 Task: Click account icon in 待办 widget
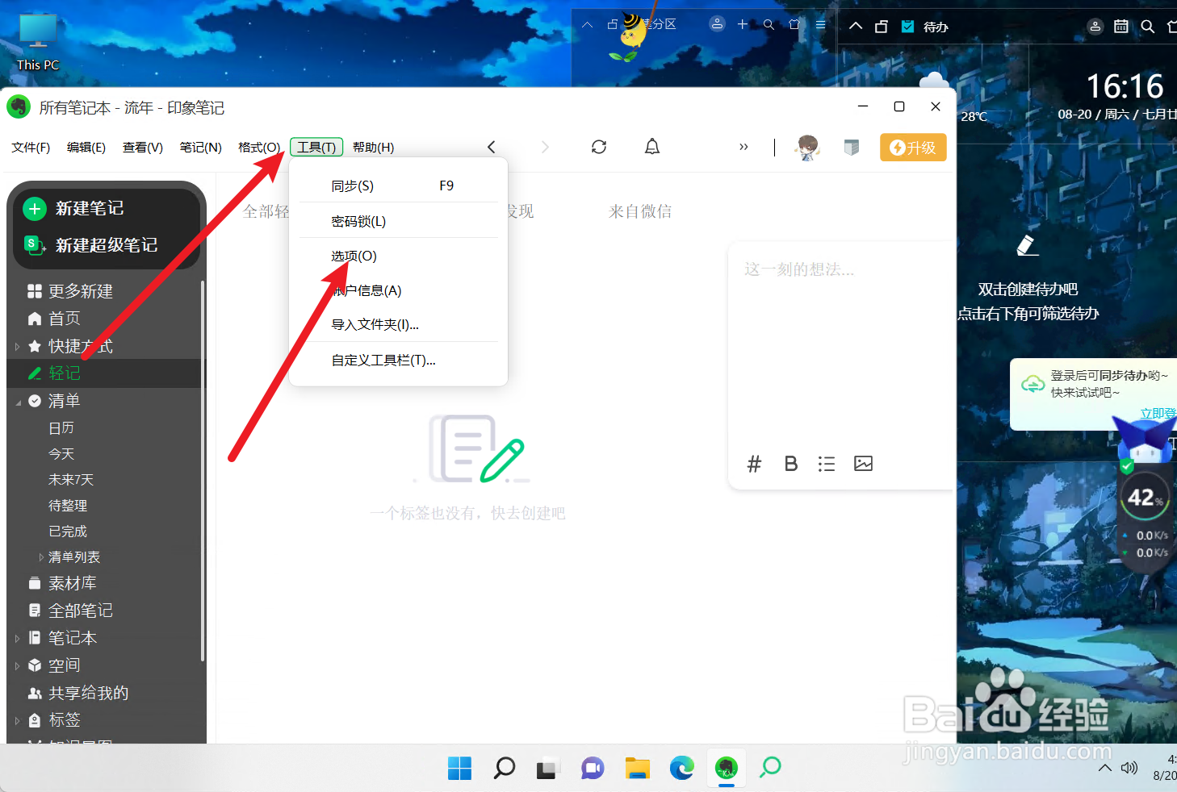1095,27
